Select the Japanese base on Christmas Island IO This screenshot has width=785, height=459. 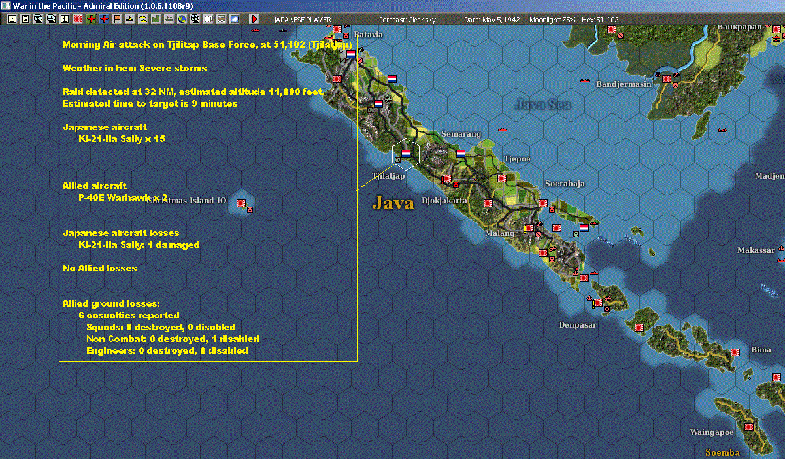point(241,203)
